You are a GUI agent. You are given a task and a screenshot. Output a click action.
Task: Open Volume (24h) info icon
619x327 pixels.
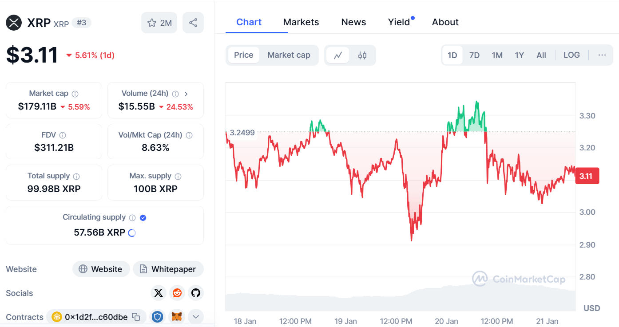(x=175, y=94)
